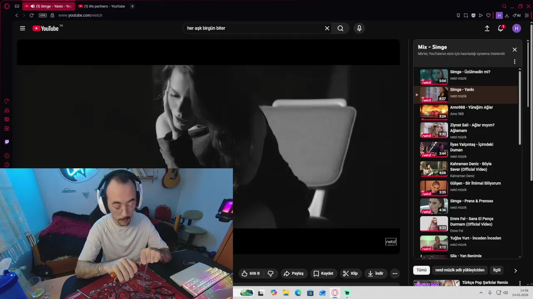533x299 pixels.
Task: Open the purple H browser profile
Action: 499,15
